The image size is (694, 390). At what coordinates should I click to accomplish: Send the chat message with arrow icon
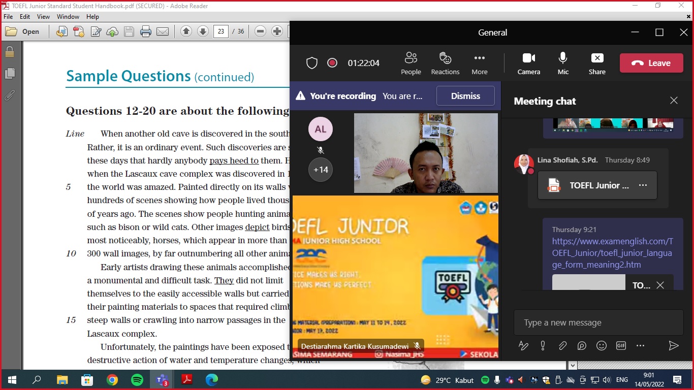click(x=674, y=346)
